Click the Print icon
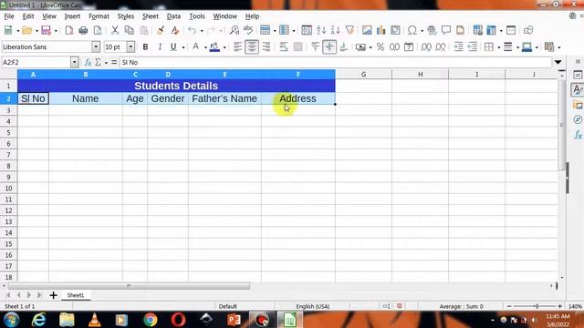Image resolution: width=584 pixels, height=328 pixels. 83,30
